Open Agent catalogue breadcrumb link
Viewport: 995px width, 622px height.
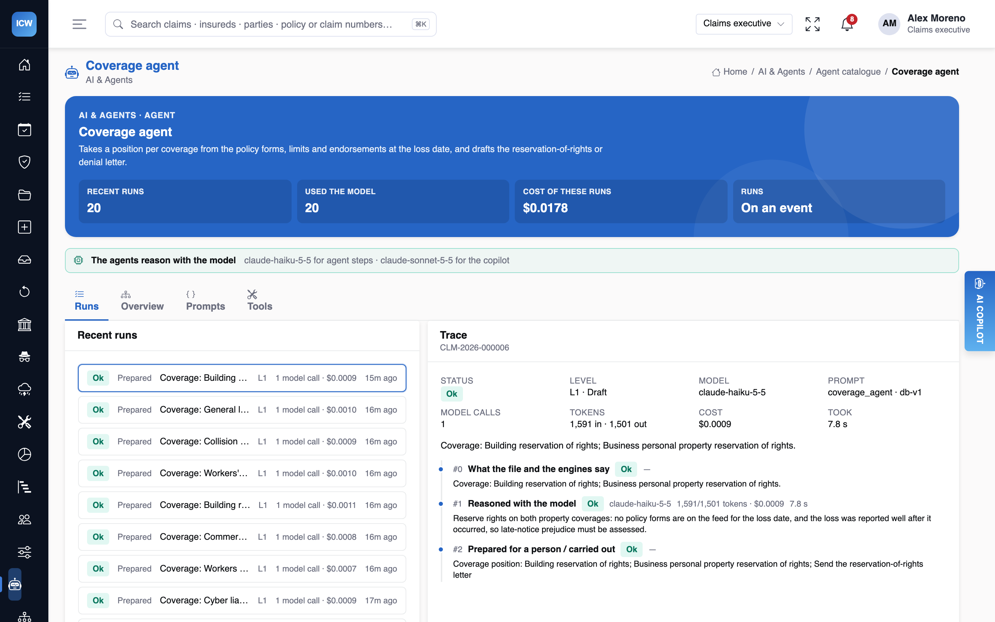click(848, 72)
